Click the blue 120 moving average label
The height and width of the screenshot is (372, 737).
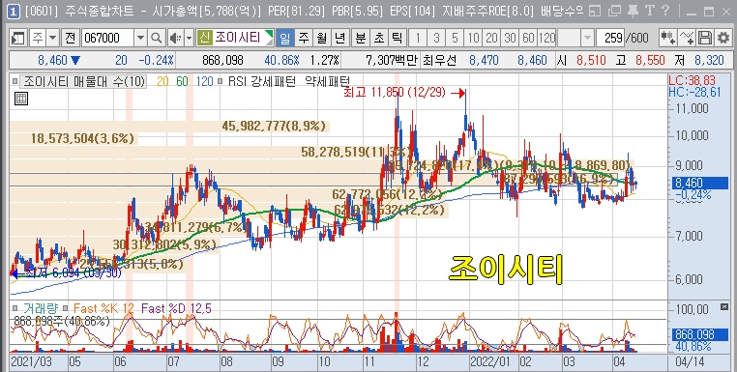coord(204,81)
